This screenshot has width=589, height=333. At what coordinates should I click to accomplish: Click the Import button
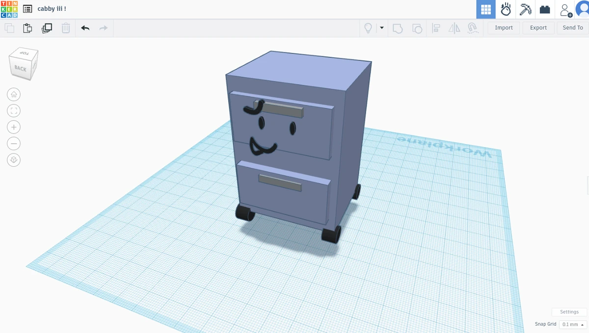pyautogui.click(x=504, y=27)
